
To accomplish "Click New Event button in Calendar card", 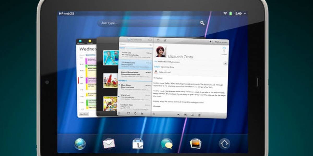I will click(84, 114).
